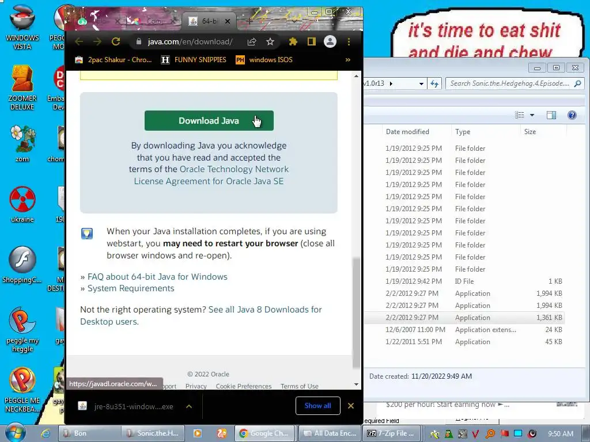The image size is (590, 442).
Task: Open the peggle my heggle desktop icon
Action: click(22, 330)
